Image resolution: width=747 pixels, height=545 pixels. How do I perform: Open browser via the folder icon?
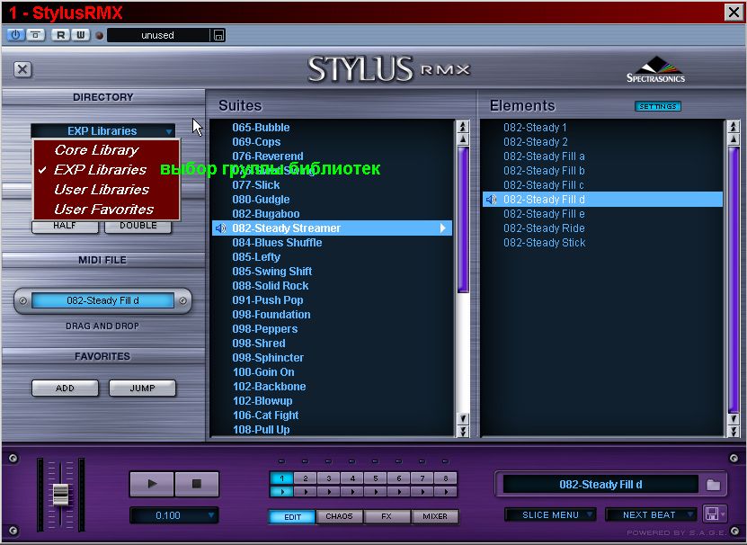tap(713, 485)
